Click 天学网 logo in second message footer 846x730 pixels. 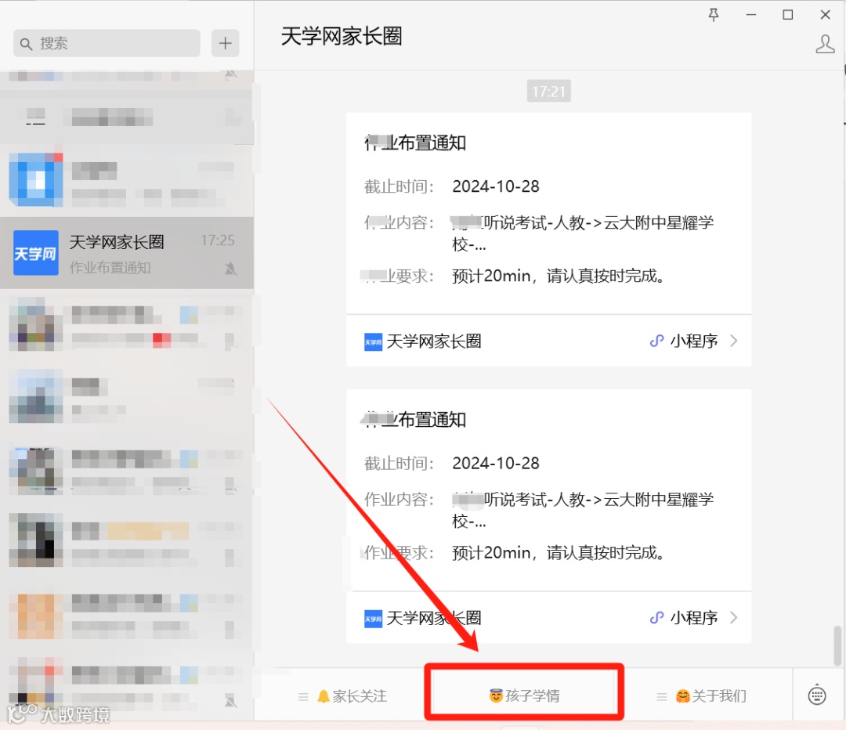coord(374,618)
